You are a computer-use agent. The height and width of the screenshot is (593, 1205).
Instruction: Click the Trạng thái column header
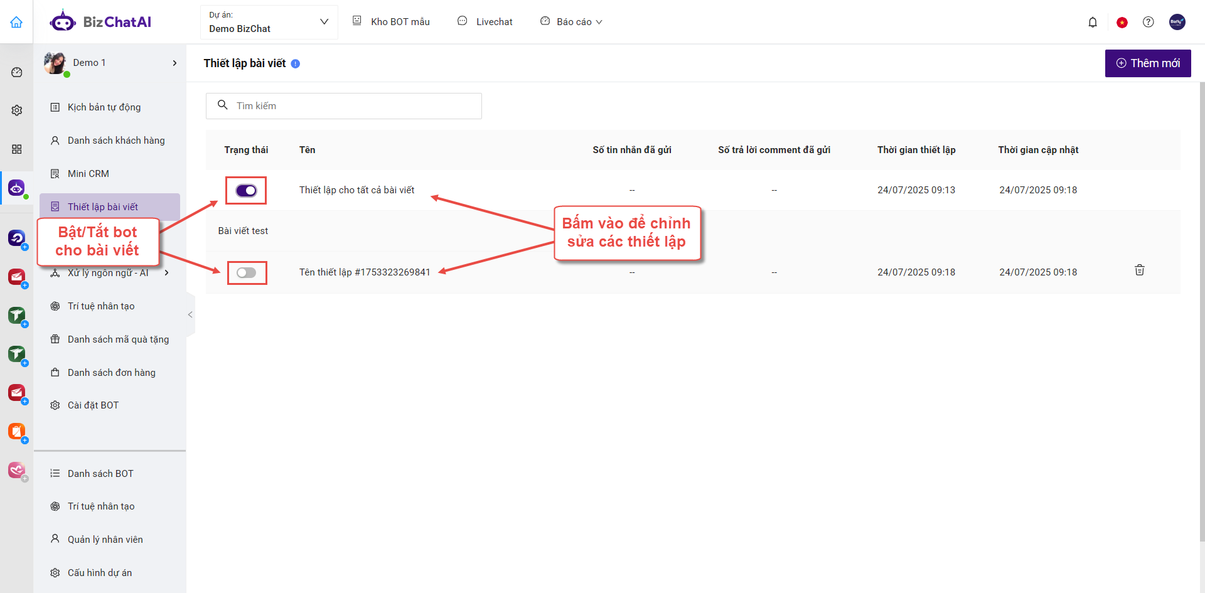(x=246, y=150)
